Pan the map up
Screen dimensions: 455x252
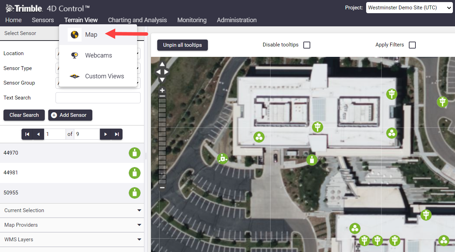coord(162,64)
